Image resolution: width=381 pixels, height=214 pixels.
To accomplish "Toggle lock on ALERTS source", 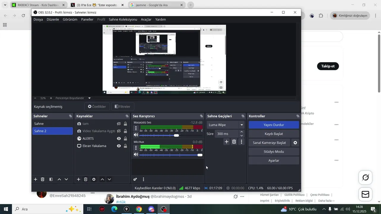I will click(x=125, y=139).
